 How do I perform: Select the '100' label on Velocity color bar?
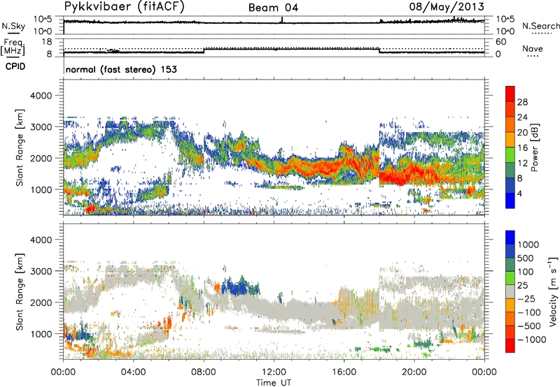coord(526,272)
